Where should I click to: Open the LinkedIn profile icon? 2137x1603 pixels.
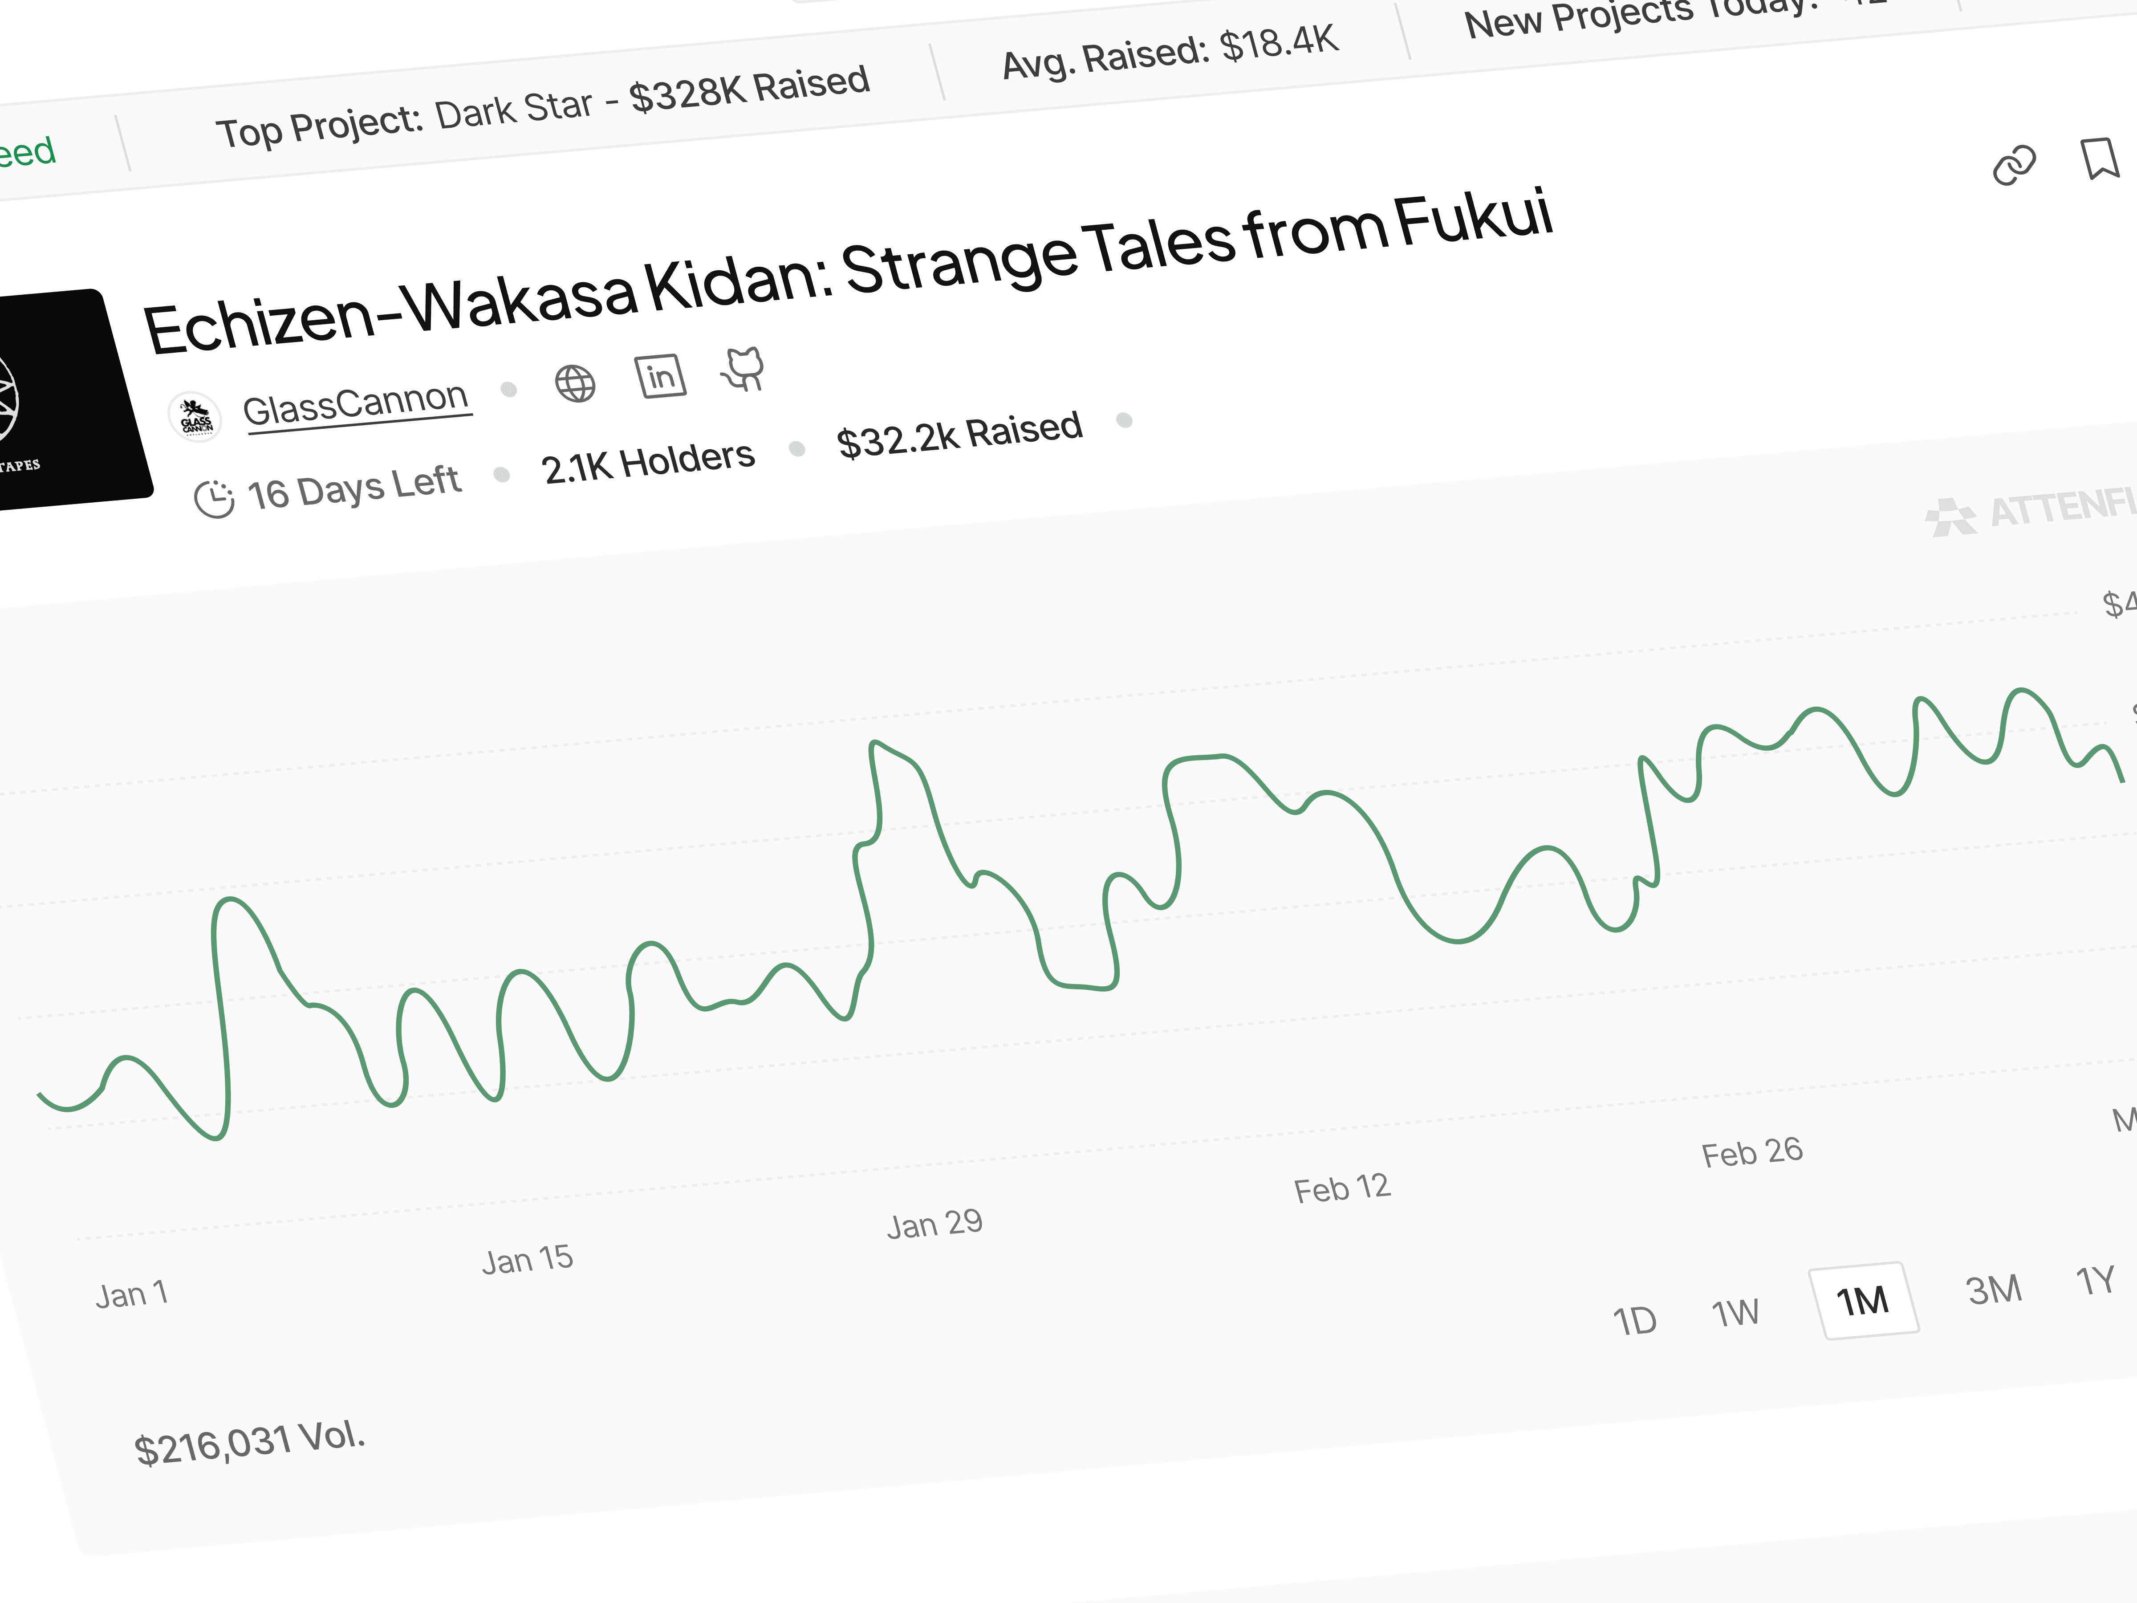pos(660,376)
